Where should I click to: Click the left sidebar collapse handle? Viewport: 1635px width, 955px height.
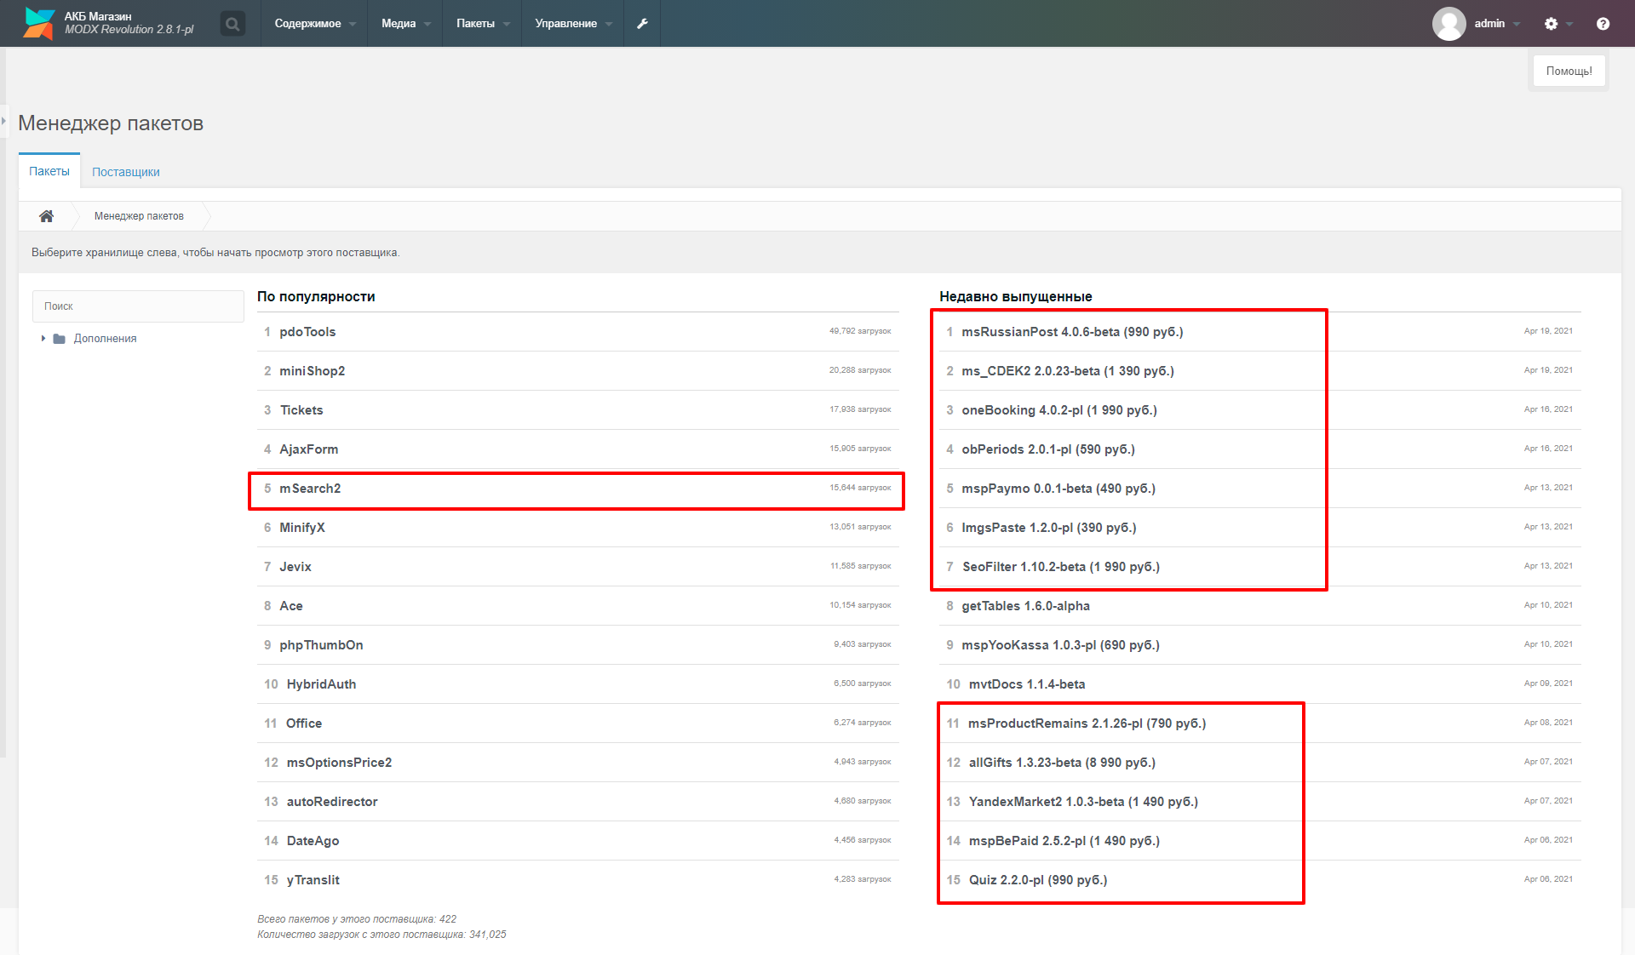pyautogui.click(x=3, y=121)
